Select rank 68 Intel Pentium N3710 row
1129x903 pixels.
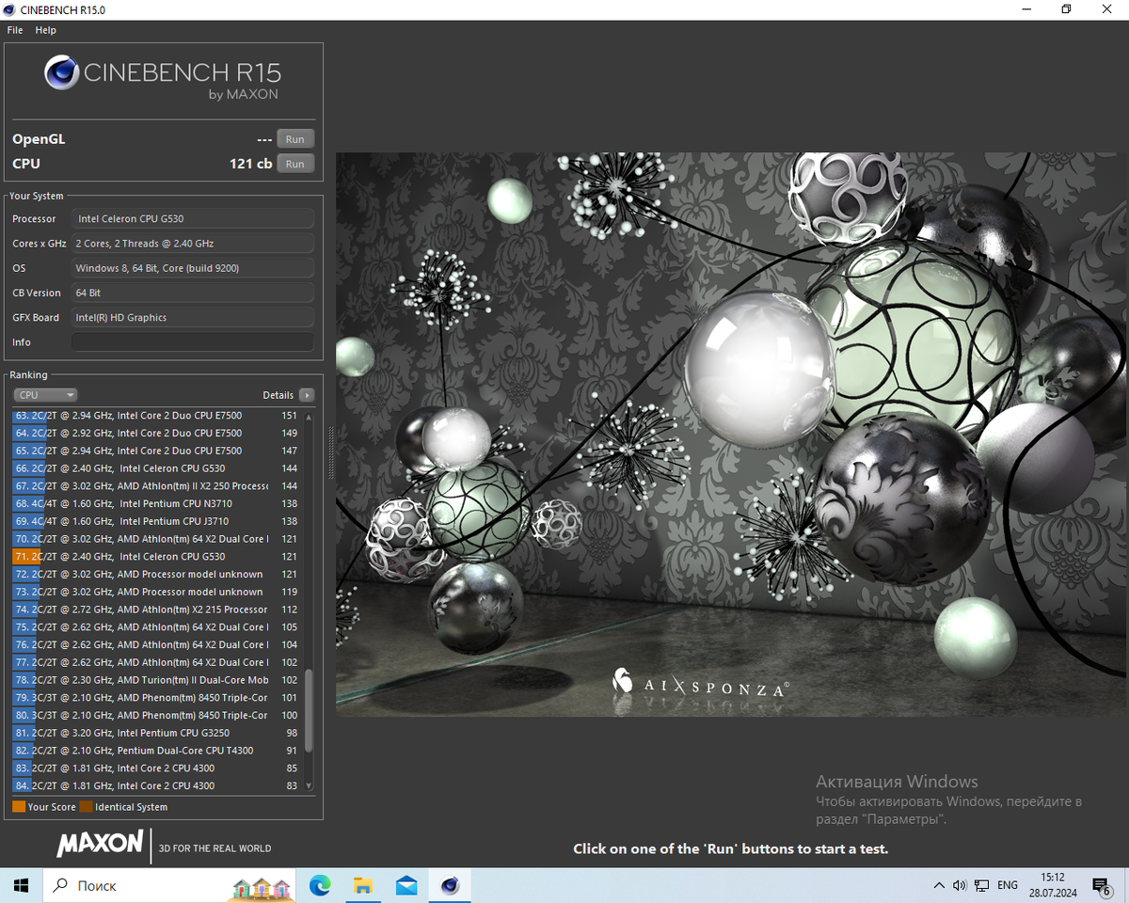click(x=158, y=504)
